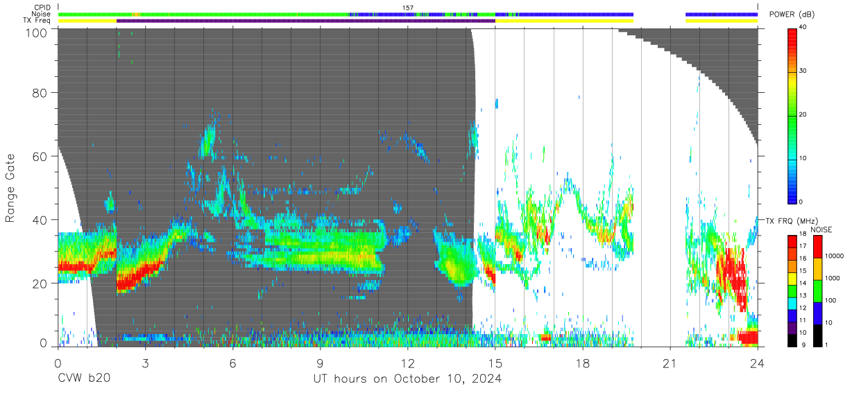Click the 18 hour tick on time axis
The image size is (852, 393).
tap(583, 363)
